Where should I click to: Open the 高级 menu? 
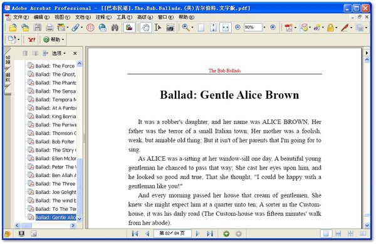click(x=145, y=18)
